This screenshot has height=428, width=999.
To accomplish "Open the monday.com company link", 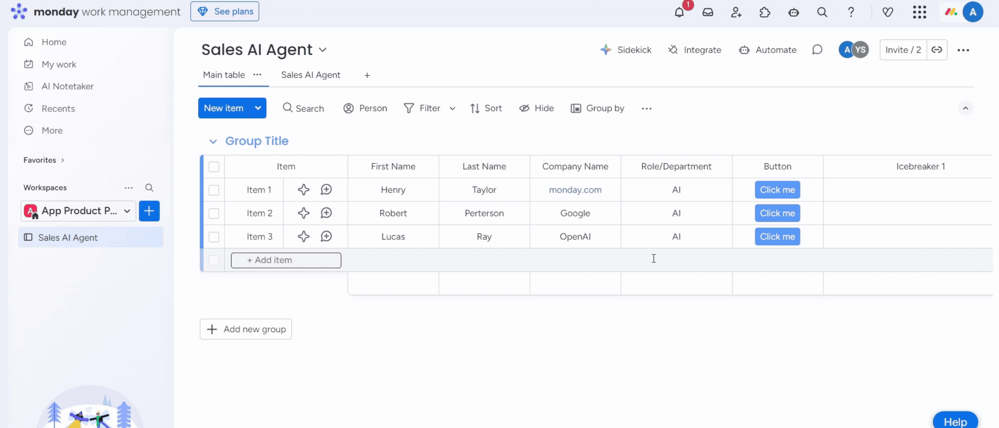I will pos(575,190).
